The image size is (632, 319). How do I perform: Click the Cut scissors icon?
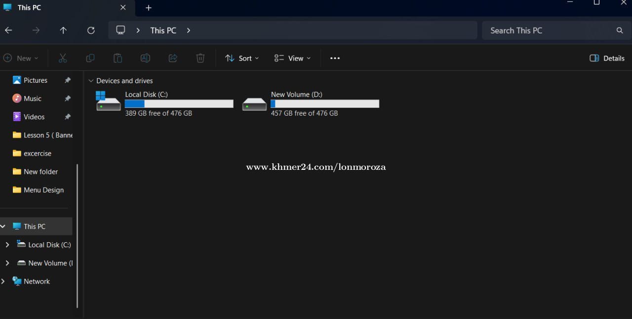pyautogui.click(x=63, y=58)
